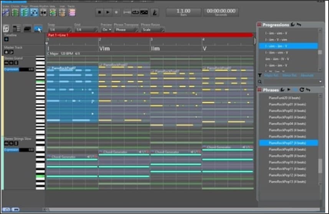The width and height of the screenshot is (329, 214).
Task: Adjust the Stereo Grand Expression slider
Action: (19, 69)
